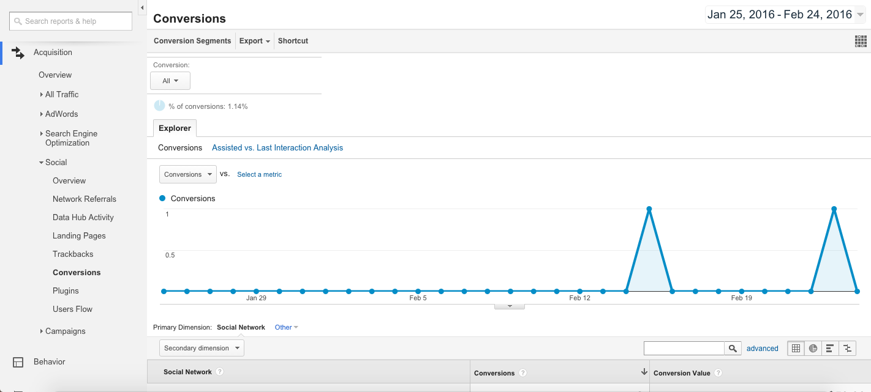The image size is (871, 392).
Task: Open the Conversion 'All' dropdown
Action: [x=170, y=81]
